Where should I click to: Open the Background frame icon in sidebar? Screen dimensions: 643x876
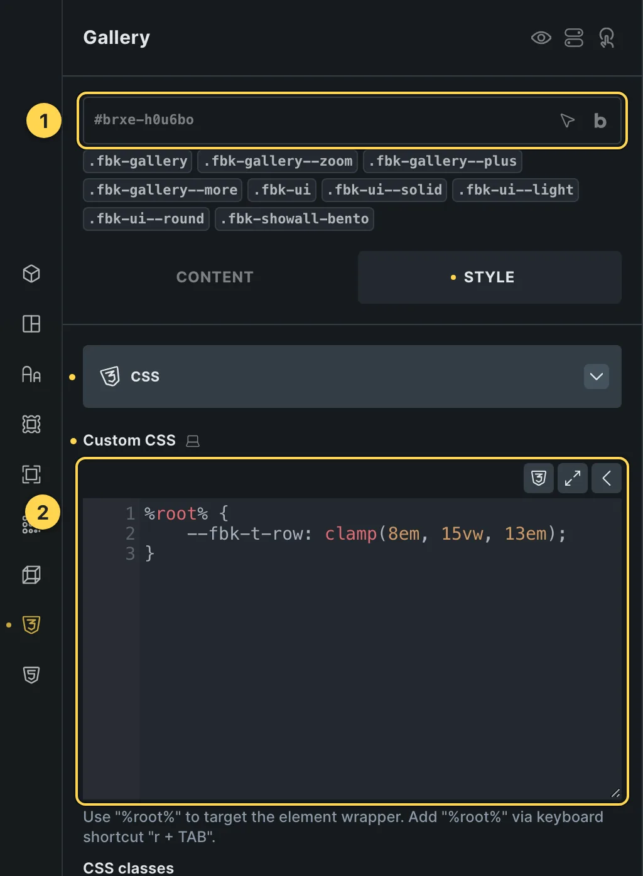[31, 424]
